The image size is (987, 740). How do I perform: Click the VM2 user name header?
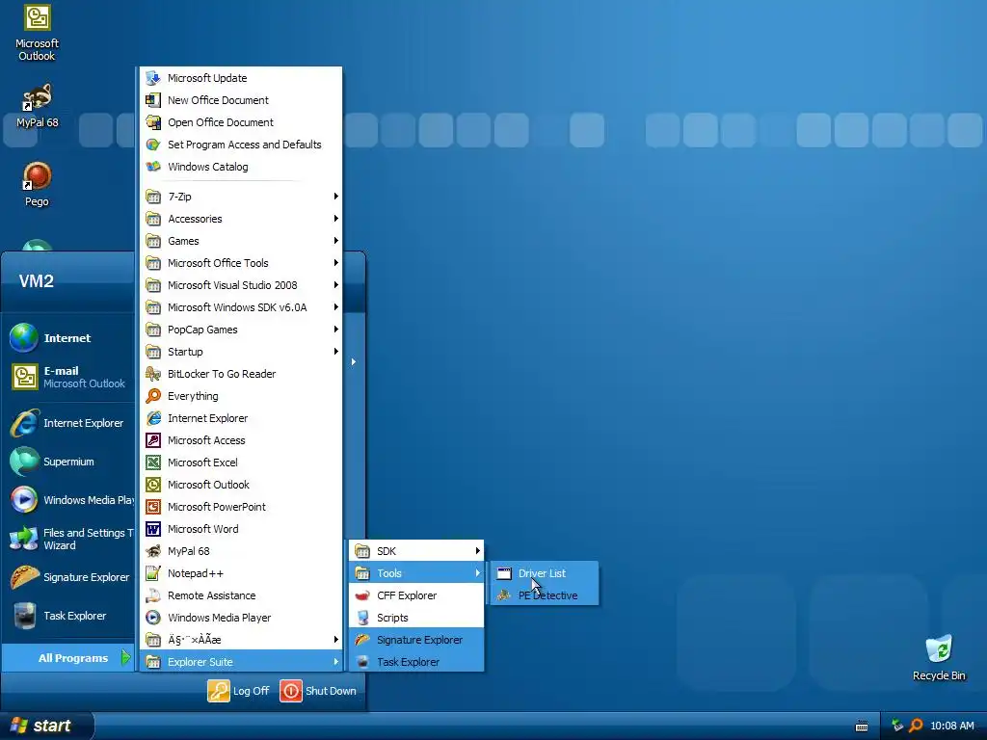37,280
